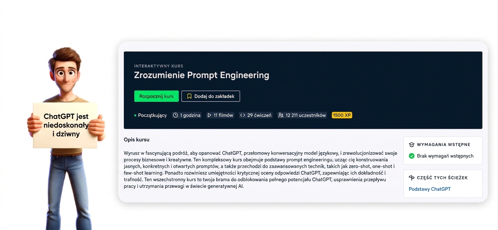The image size is (498, 230).
Task: Click the Opis kursu heading
Action: coord(137,140)
